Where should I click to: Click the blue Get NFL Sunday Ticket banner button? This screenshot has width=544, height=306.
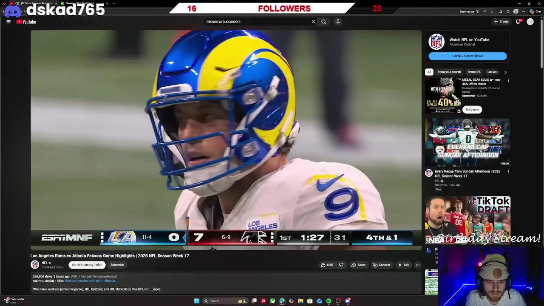pos(467,56)
